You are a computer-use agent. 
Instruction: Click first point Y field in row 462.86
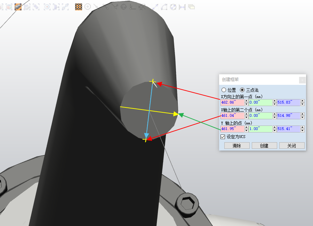(x=260, y=103)
